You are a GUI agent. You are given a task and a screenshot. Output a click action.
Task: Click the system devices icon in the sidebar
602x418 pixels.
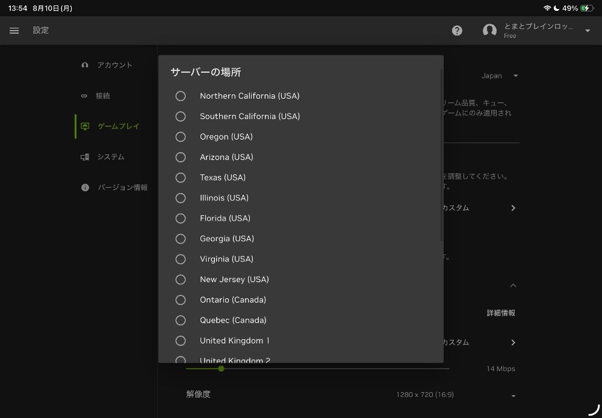tap(85, 157)
